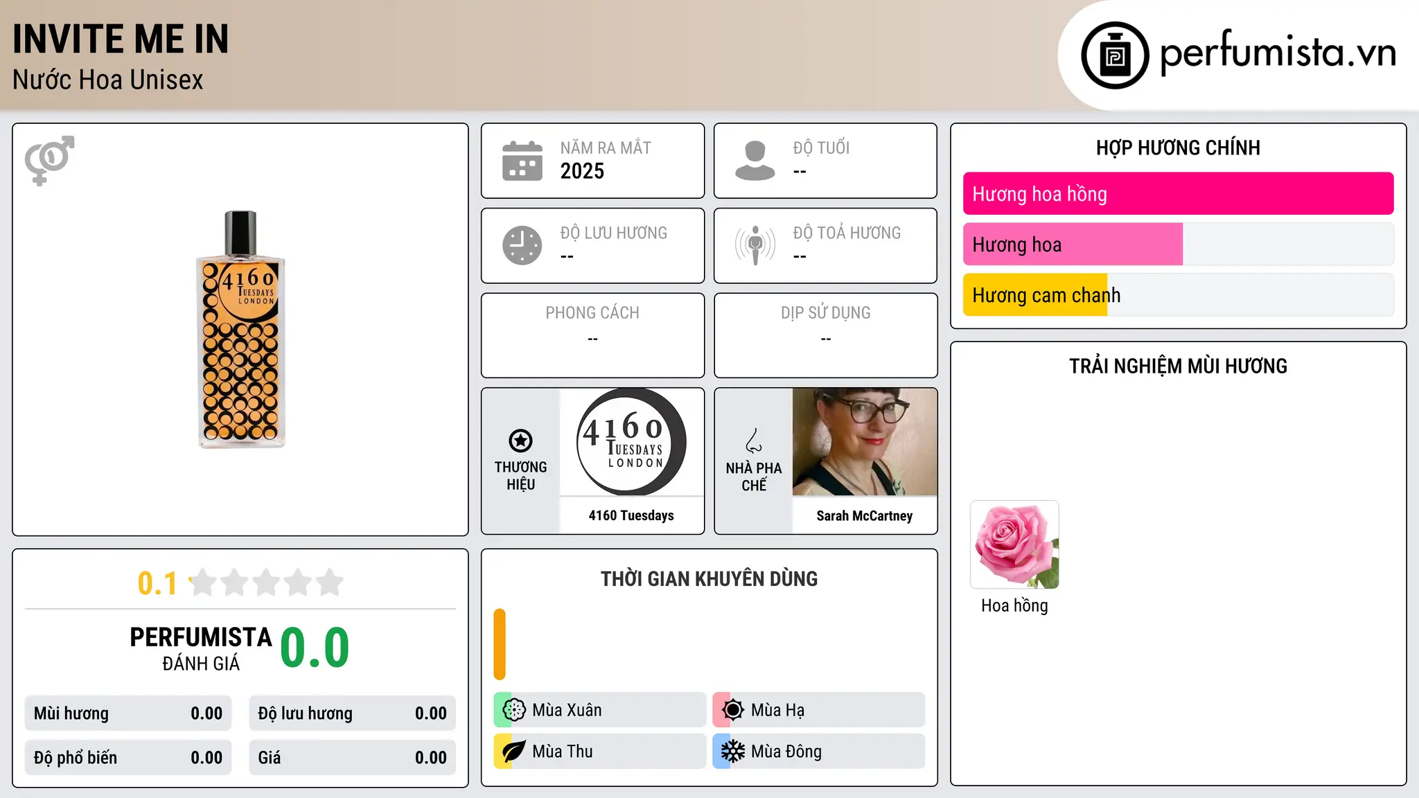Screen dimensions: 1419x798
Task: Select the Mùa Xuân season chip
Action: [600, 710]
